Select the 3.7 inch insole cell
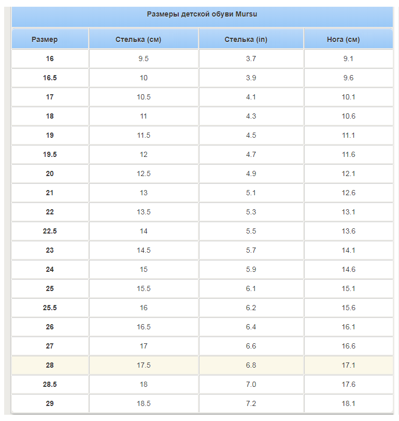 click(251, 59)
